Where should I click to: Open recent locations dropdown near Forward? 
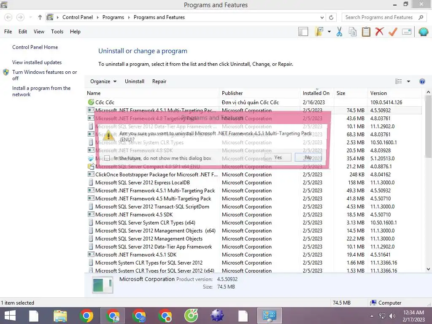(30, 17)
